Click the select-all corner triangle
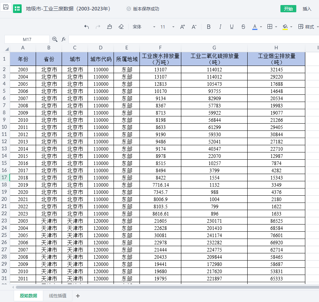 7,49
